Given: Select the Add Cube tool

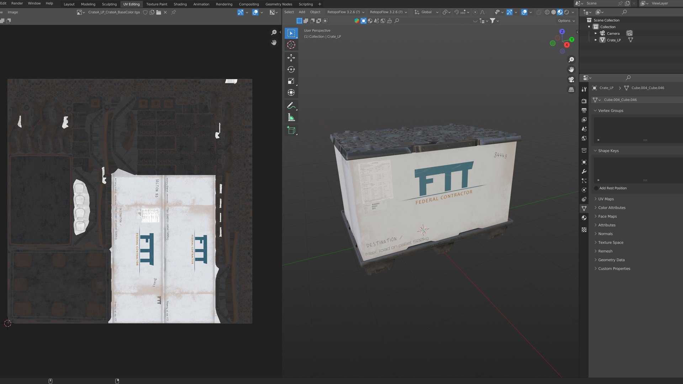Looking at the screenshot, I should point(291,130).
